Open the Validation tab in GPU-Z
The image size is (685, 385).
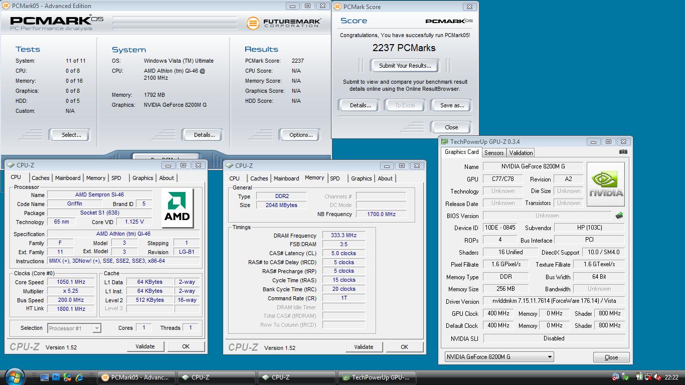coord(521,152)
